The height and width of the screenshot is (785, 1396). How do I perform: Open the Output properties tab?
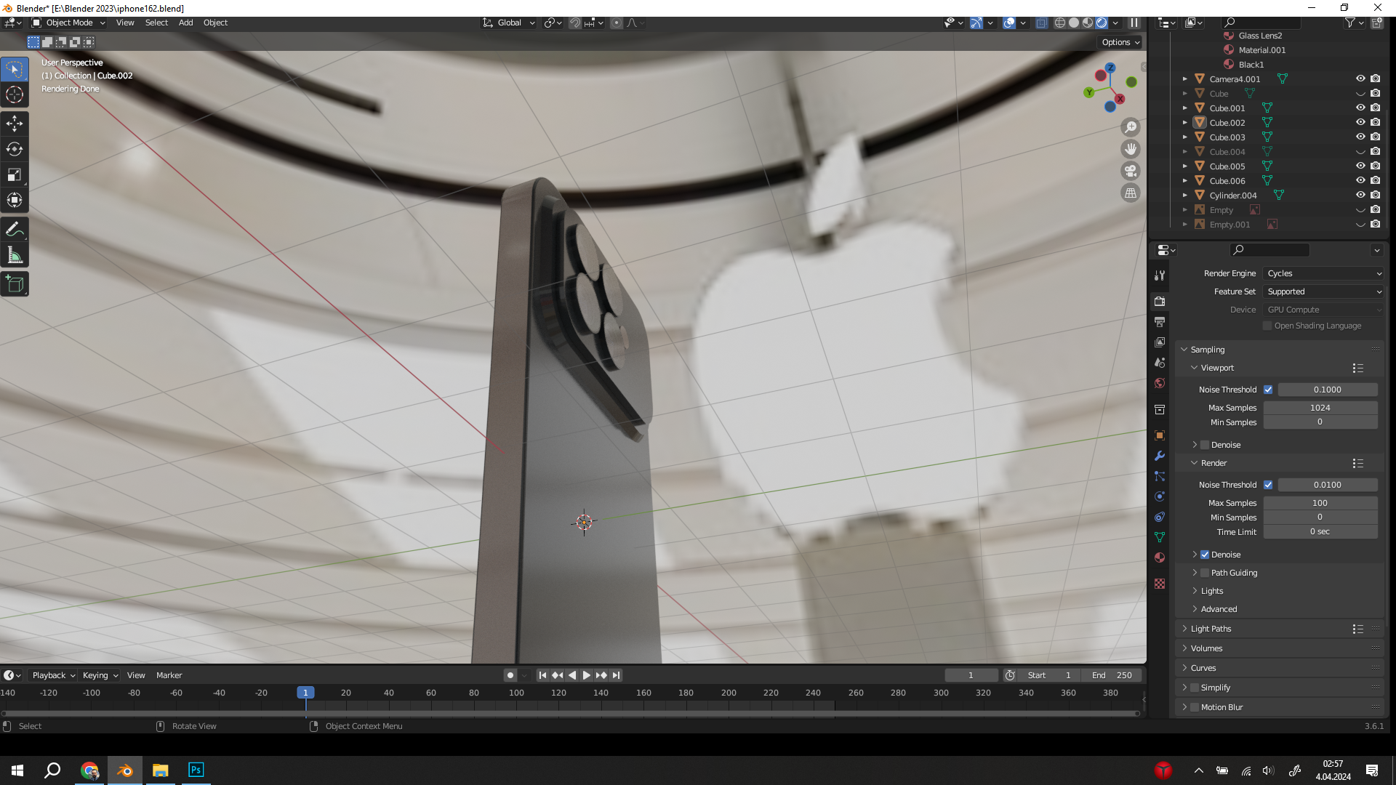[x=1160, y=322]
